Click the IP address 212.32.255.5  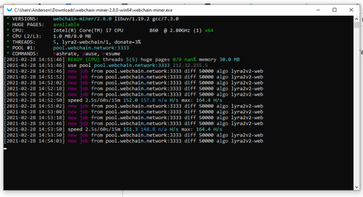[190, 65]
